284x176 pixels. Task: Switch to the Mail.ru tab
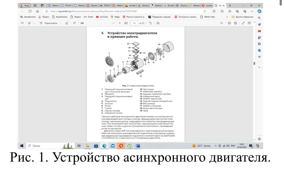pyautogui.click(x=53, y=5)
